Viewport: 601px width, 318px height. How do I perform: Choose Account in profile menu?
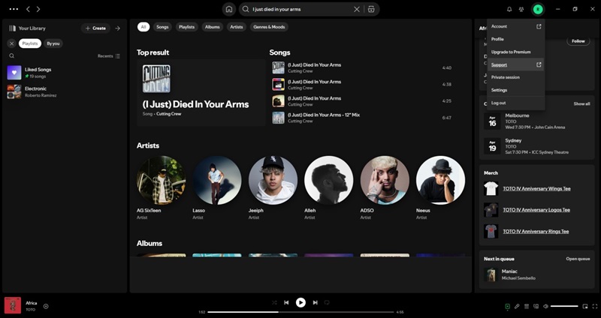click(516, 26)
